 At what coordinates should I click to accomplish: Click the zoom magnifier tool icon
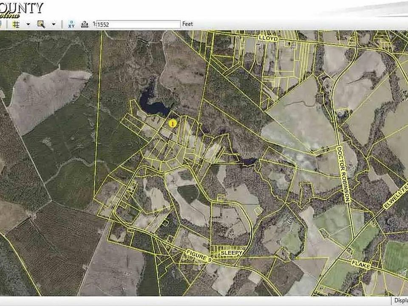[41, 25]
